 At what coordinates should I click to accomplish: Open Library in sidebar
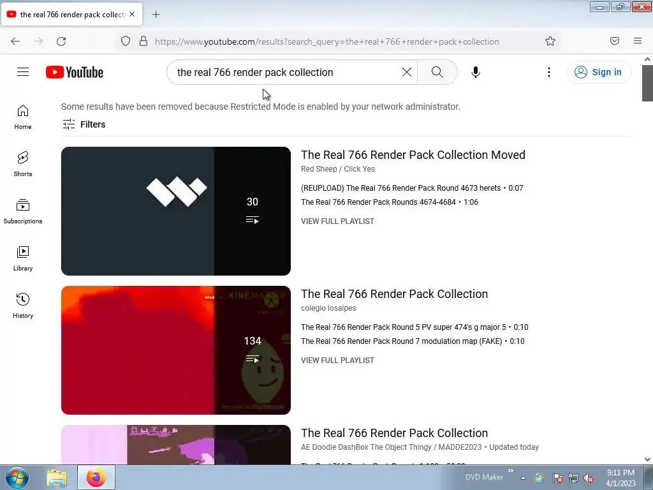coord(23,259)
